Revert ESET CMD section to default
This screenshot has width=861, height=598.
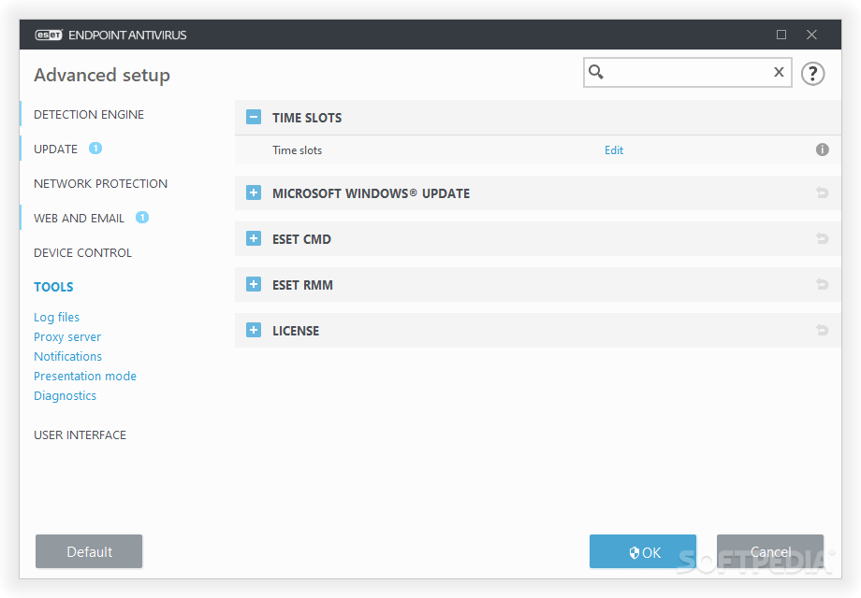click(822, 238)
